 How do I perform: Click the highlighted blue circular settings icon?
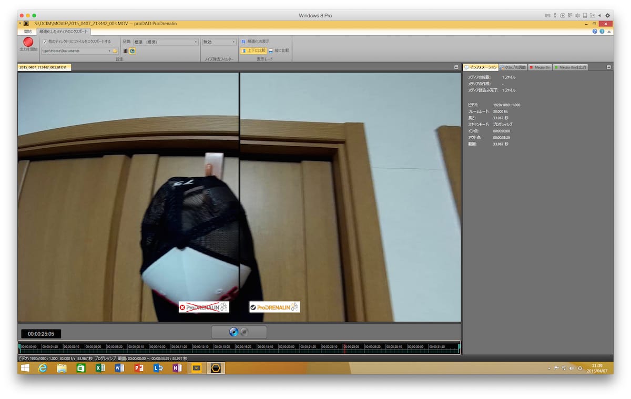[133, 51]
